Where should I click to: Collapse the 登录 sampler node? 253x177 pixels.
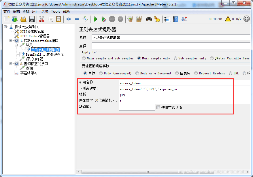click(16, 45)
